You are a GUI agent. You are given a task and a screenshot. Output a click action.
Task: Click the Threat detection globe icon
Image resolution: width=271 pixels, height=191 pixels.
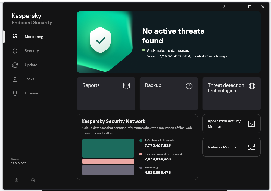pos(252,86)
